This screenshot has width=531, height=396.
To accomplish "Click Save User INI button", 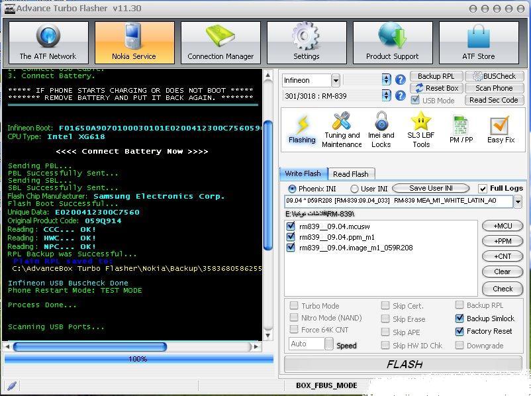I will 431,188.
